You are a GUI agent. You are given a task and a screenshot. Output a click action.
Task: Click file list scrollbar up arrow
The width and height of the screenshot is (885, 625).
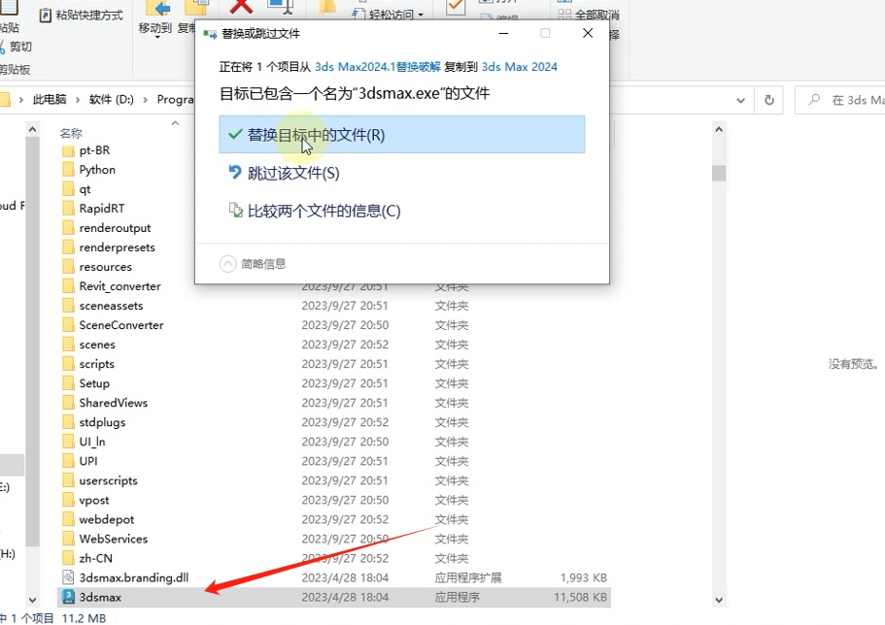719,129
